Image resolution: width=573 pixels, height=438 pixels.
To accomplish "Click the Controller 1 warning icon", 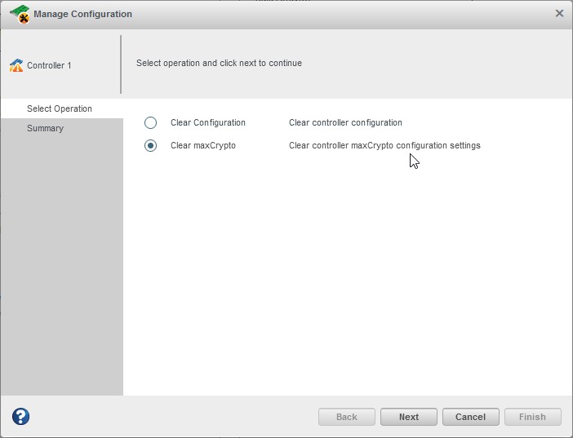I will pos(16,65).
